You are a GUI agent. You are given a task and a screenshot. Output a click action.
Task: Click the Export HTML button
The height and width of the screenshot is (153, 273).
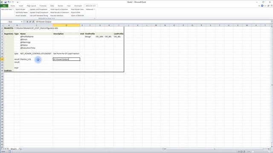[x=76, y=12]
